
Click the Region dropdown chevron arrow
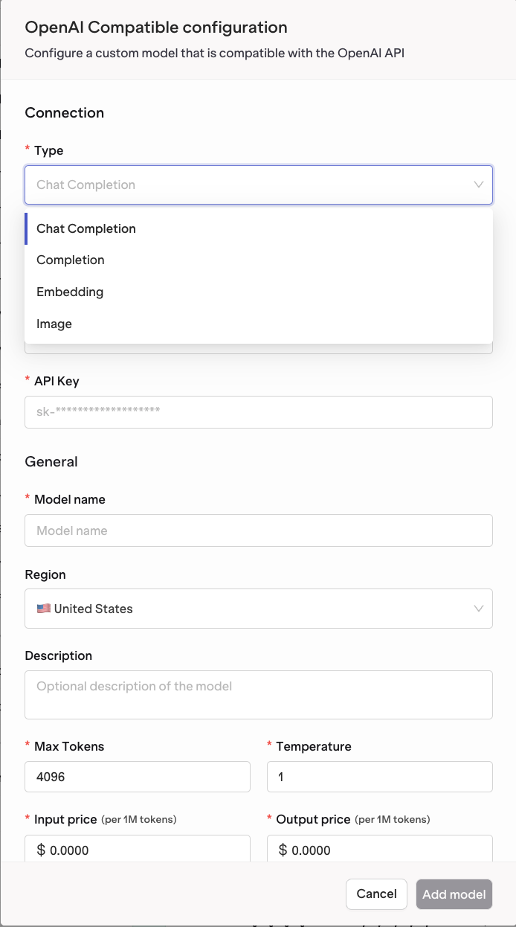[x=479, y=608]
